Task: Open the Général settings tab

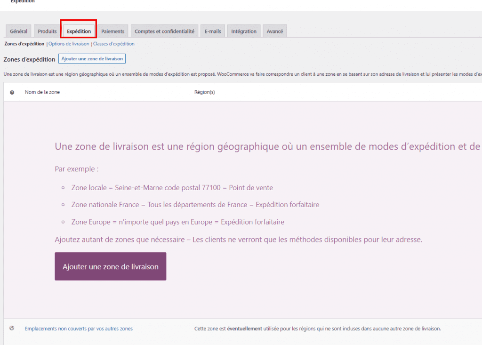Action: 18,31
